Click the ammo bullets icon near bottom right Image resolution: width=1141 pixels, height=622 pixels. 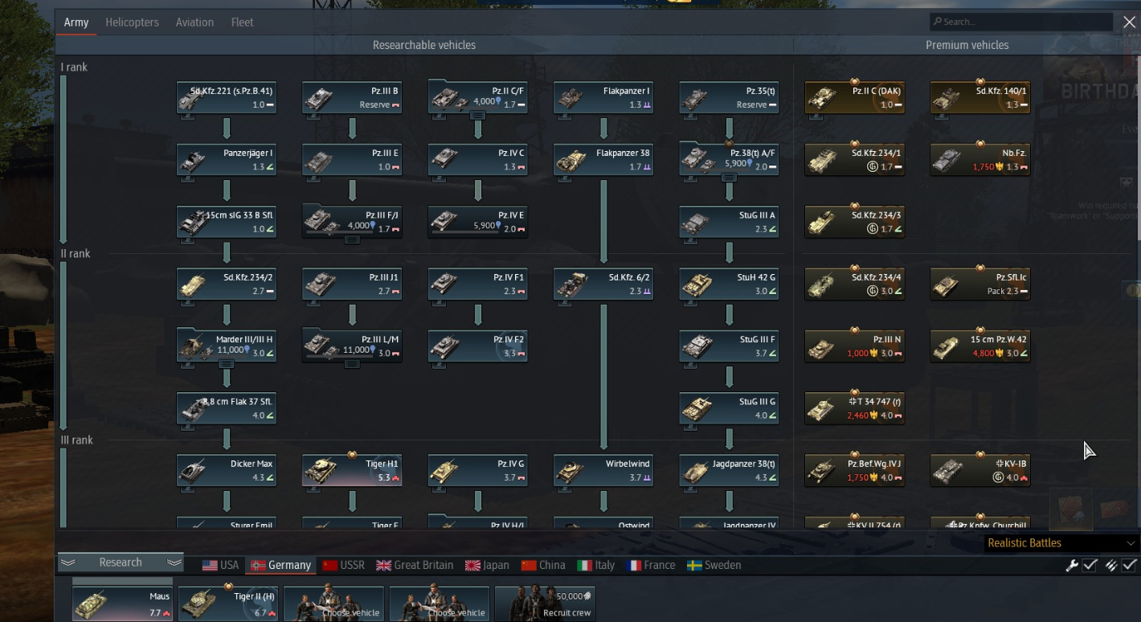[x=1111, y=565]
